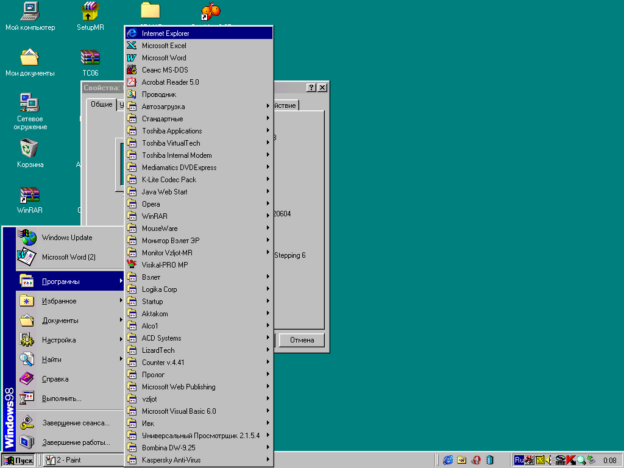Image resolution: width=624 pixels, height=468 pixels.
Task: Open the Корзина recycle bin icon
Action: 30,149
